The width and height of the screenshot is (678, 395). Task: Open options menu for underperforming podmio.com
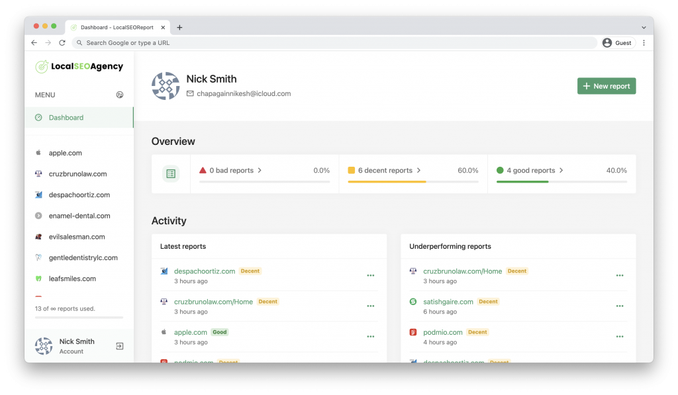click(620, 337)
